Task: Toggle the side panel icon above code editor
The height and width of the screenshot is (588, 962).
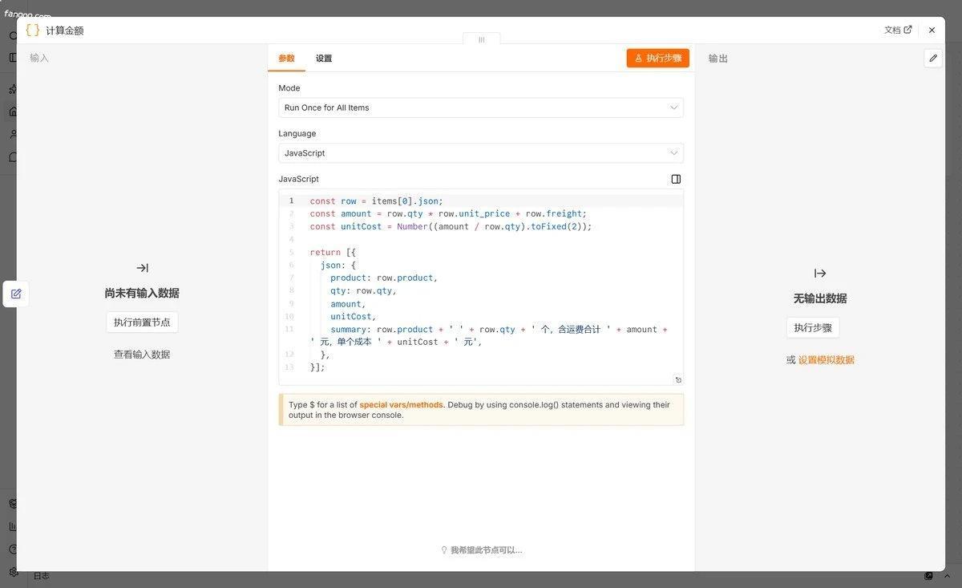Action: pyautogui.click(x=676, y=179)
